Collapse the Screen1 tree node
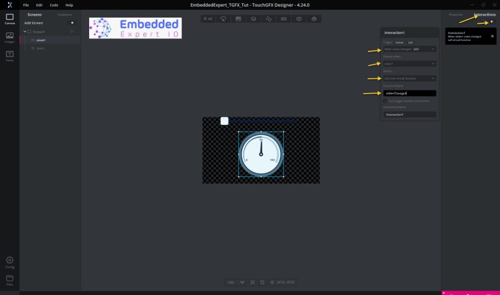Image resolution: width=500 pixels, height=295 pixels. 25,31
